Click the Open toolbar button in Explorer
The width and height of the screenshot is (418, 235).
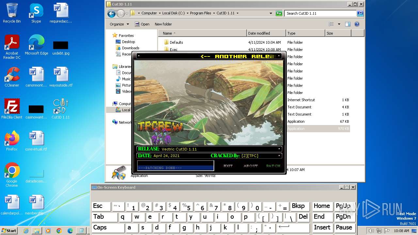tap(142, 24)
